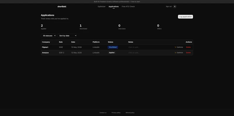Click the top banner about freshers
234x116 pixels.
click(x=117, y=2)
